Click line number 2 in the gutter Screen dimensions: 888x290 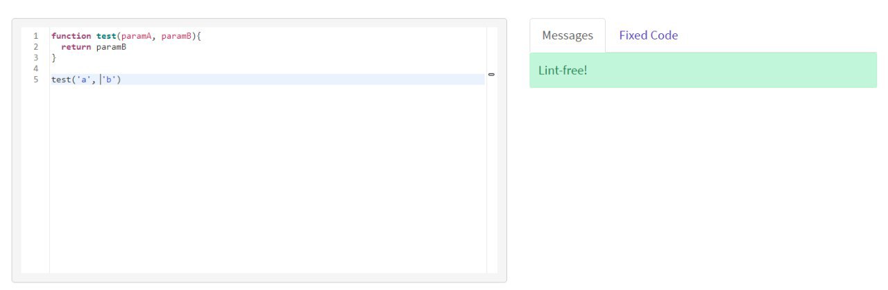[x=35, y=47]
